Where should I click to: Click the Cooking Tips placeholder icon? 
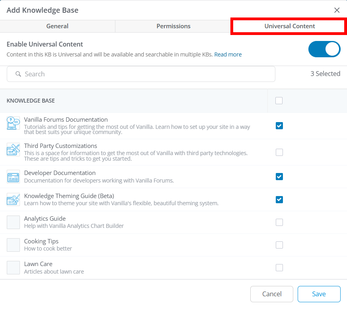[x=13, y=245]
